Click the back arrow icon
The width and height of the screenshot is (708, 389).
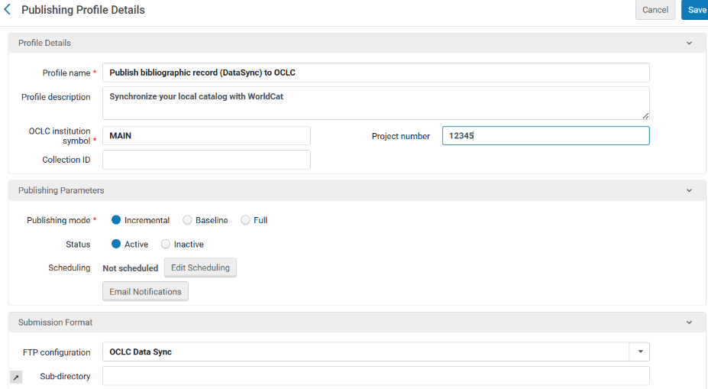(8, 10)
